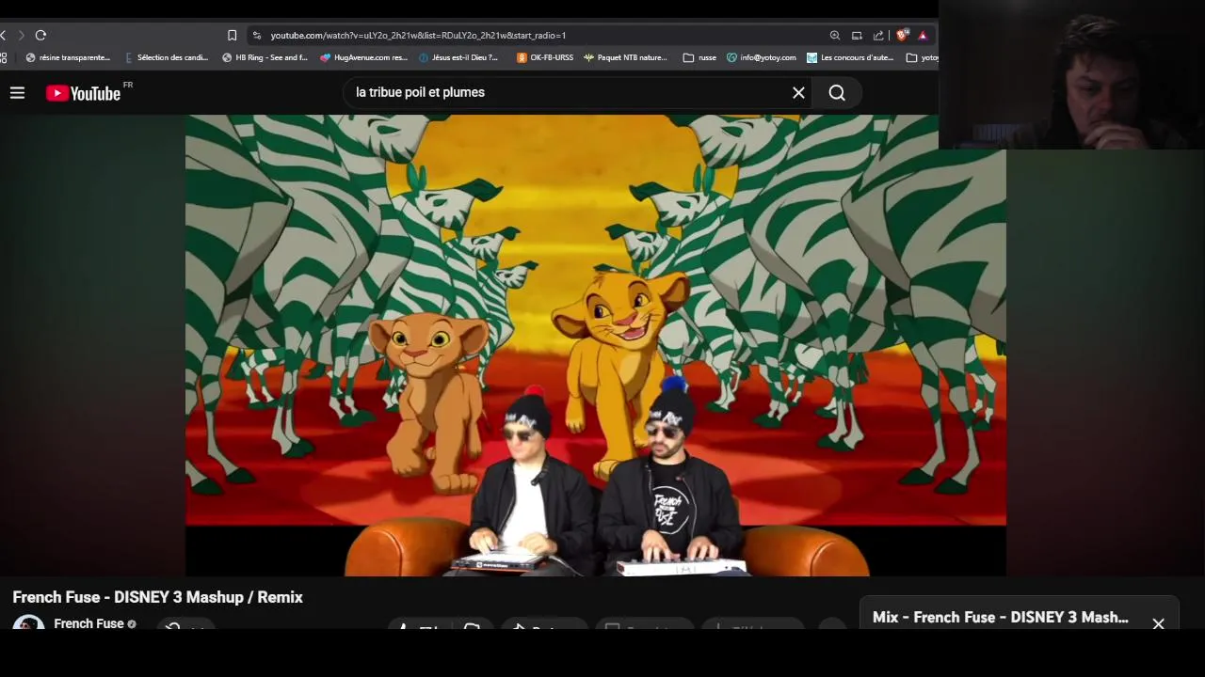Click the video player showing the lion cubs
The width and height of the screenshot is (1205, 677).
point(595,345)
